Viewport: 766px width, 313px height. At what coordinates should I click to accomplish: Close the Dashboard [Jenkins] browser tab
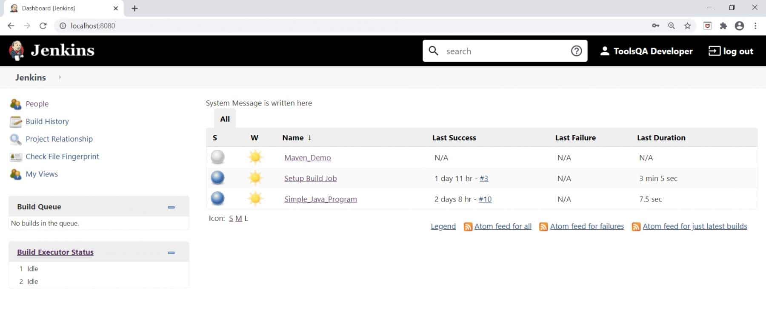[115, 8]
